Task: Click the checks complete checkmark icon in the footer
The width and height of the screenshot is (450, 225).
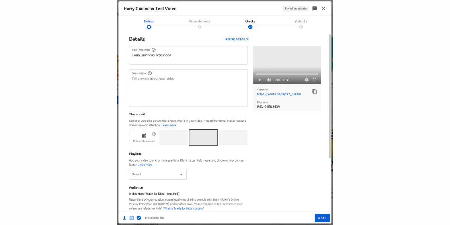Action: pos(139,218)
